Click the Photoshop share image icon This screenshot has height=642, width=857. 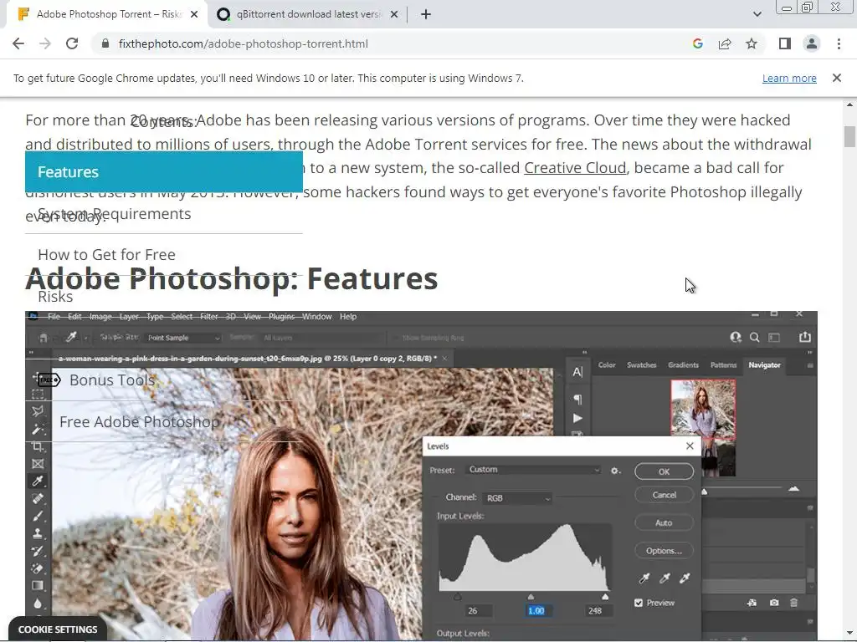tap(805, 337)
